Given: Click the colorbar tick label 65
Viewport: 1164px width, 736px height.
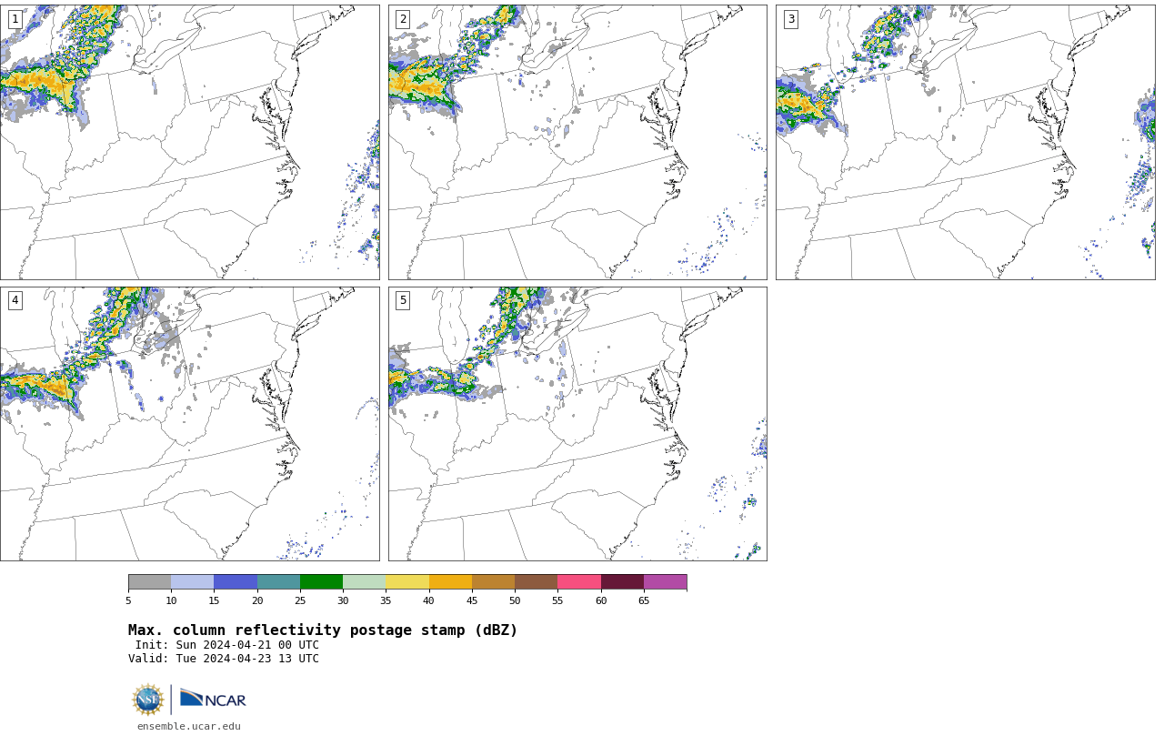Looking at the screenshot, I should tap(644, 600).
